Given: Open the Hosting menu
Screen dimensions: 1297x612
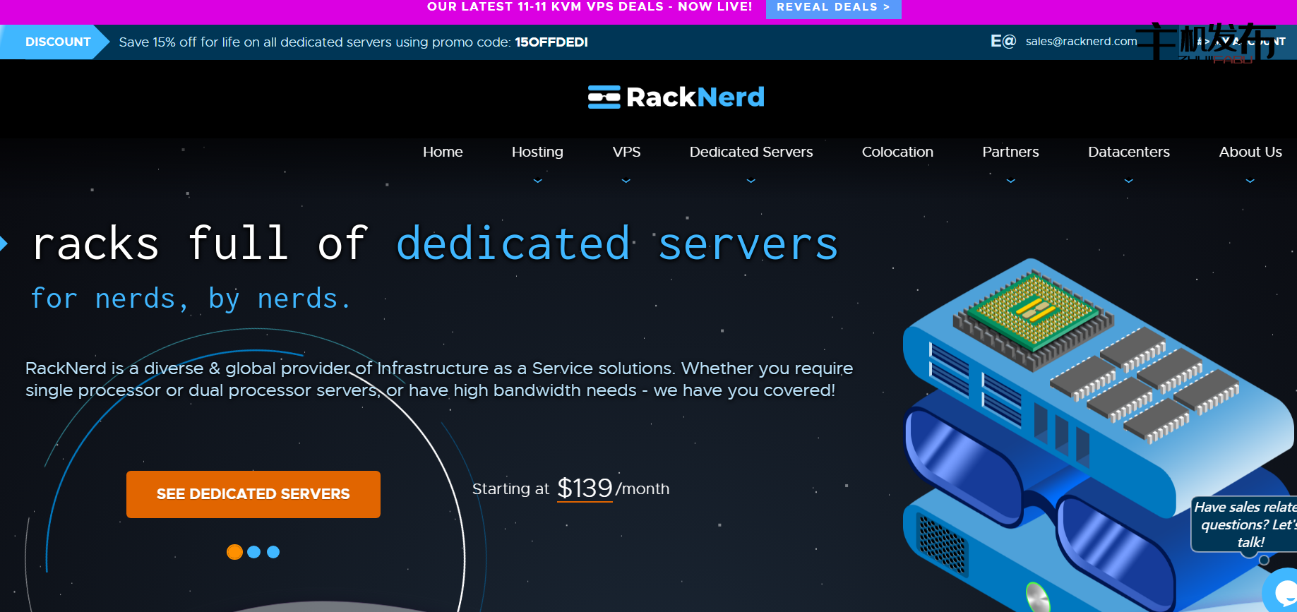Looking at the screenshot, I should (537, 152).
